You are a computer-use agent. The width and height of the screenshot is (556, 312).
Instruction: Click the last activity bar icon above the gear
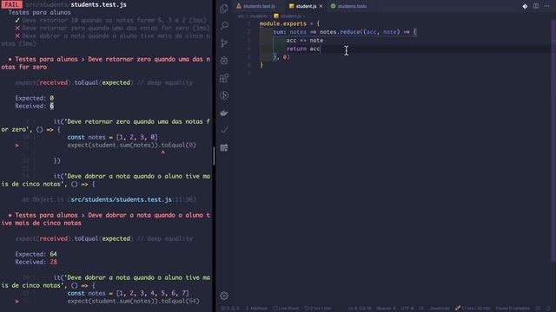pos(224,147)
